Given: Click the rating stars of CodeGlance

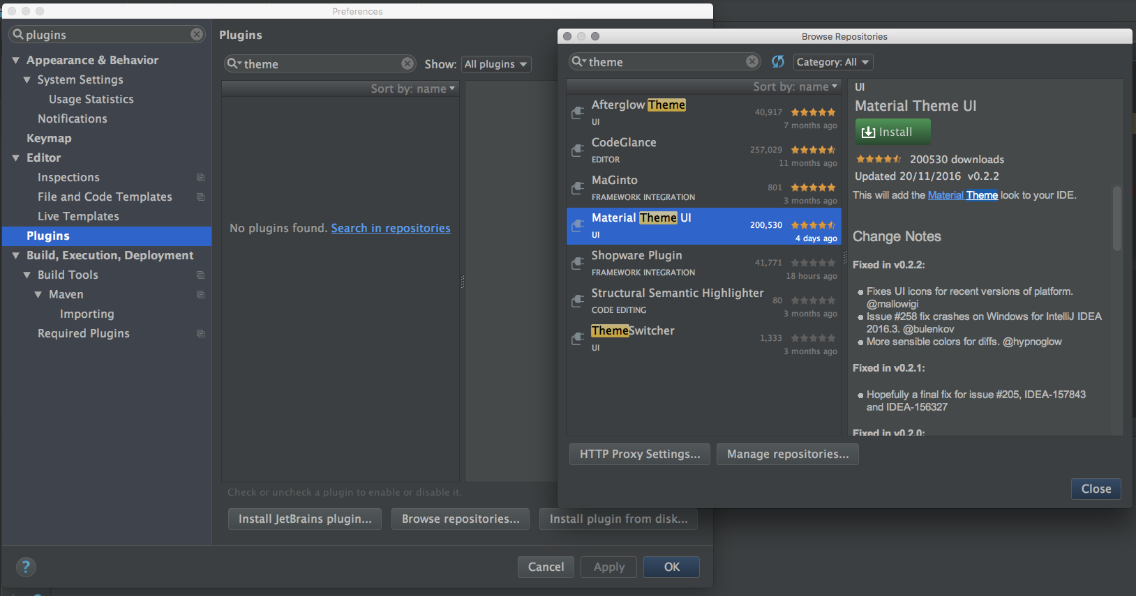Looking at the screenshot, I should click(x=813, y=150).
